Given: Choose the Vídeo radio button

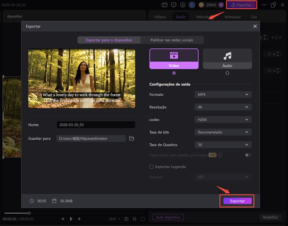Looking at the screenshot, I should point(174,73).
